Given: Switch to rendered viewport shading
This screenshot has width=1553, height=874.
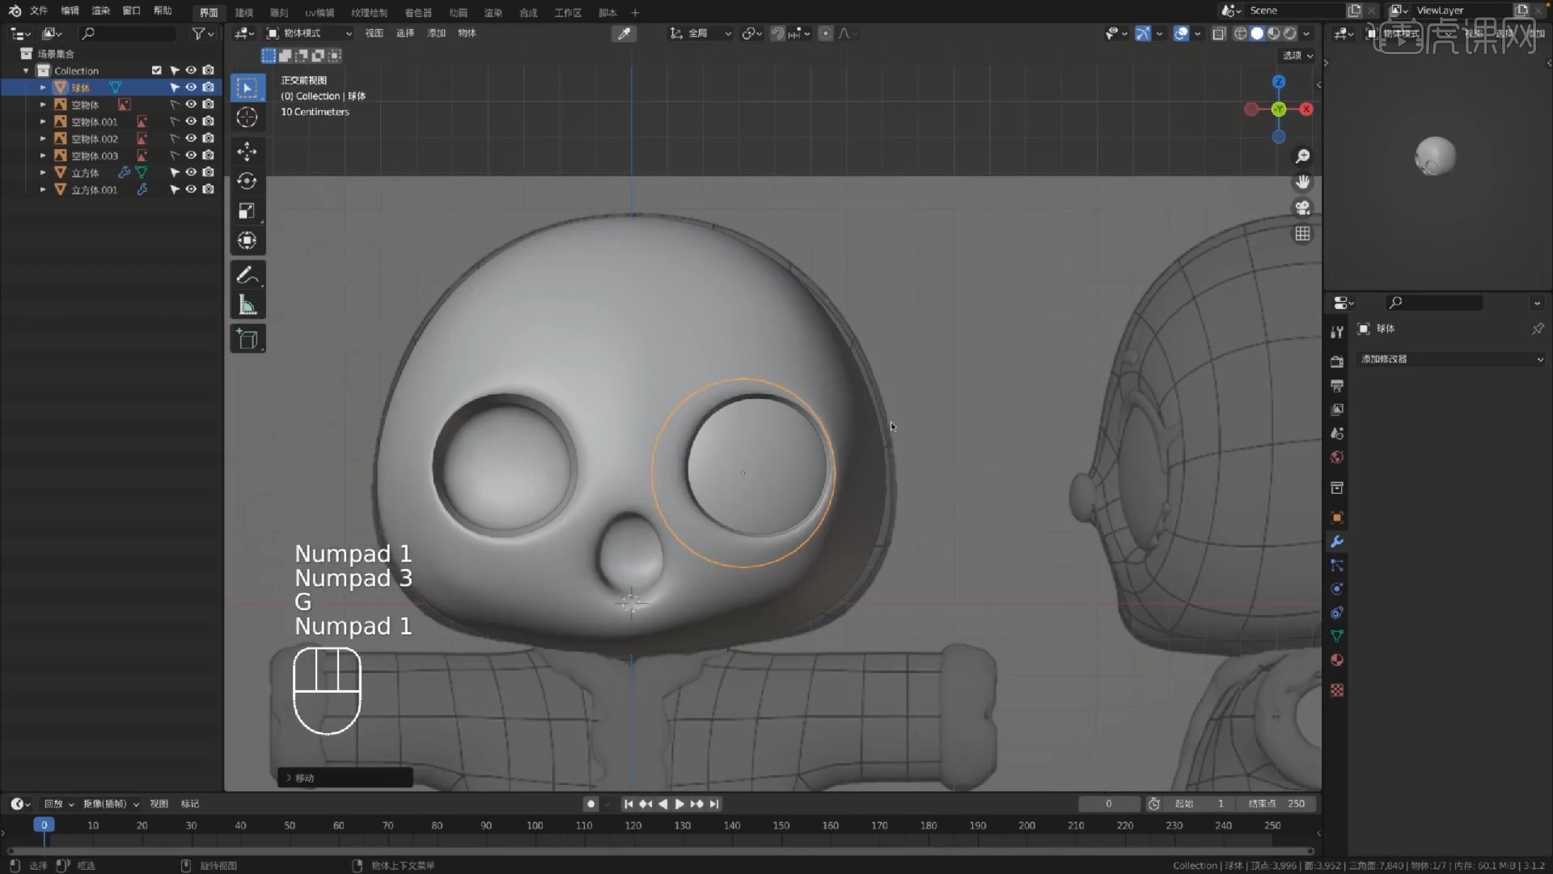Looking at the screenshot, I should point(1290,33).
